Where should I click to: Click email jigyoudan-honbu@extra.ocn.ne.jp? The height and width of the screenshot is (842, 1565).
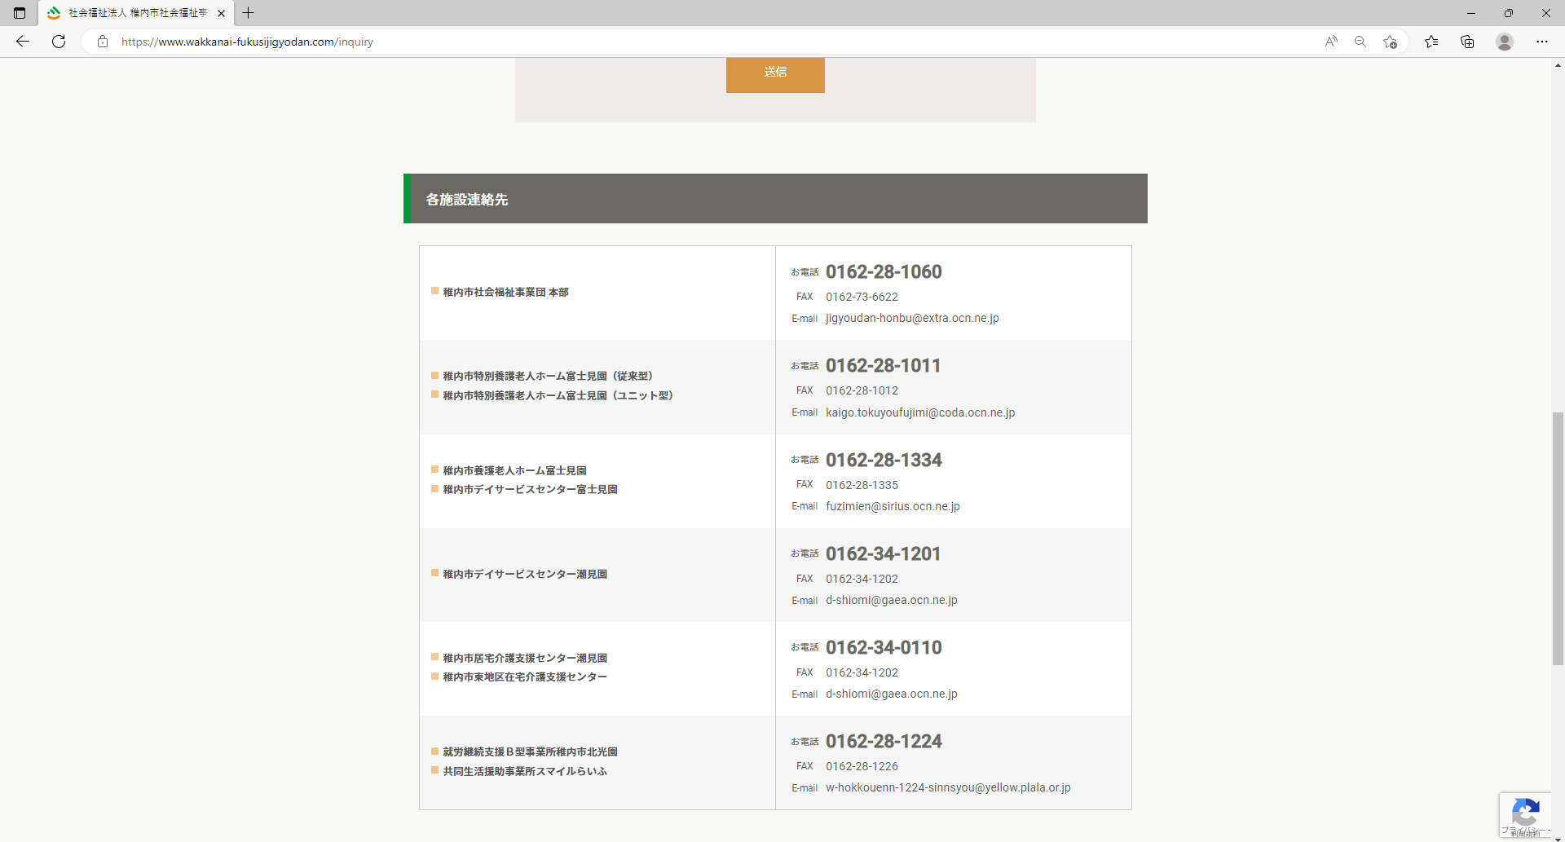[912, 318]
